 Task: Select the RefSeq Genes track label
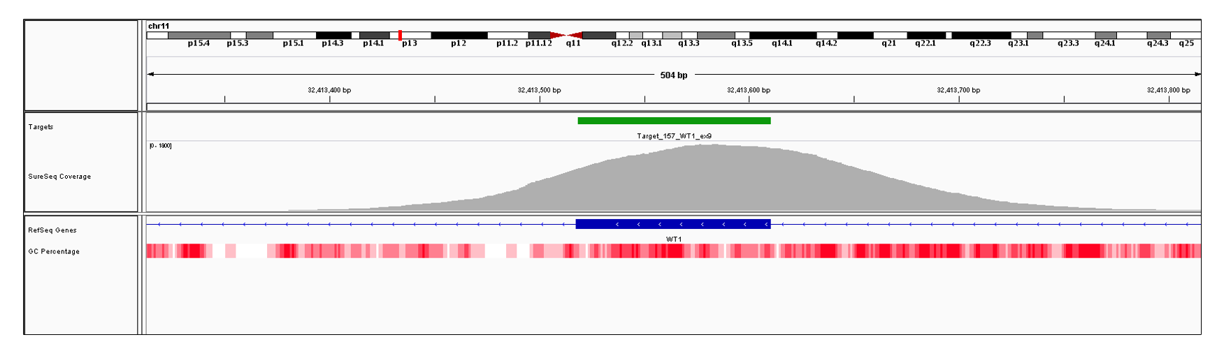tap(52, 230)
